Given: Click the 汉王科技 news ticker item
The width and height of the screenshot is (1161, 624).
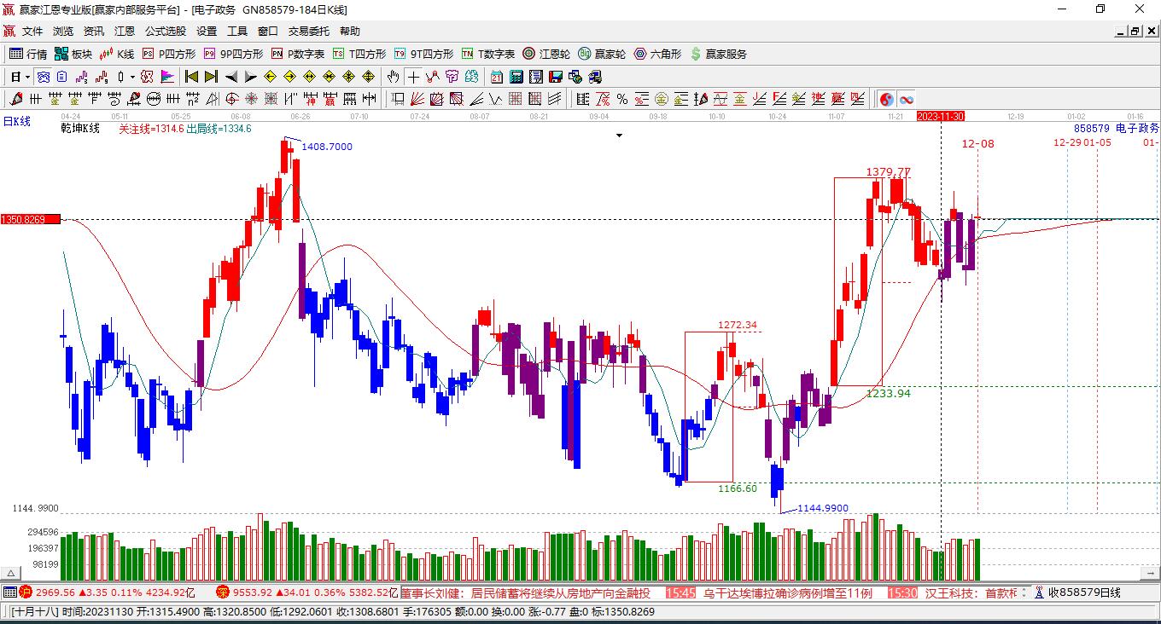Looking at the screenshot, I should click(971, 592).
